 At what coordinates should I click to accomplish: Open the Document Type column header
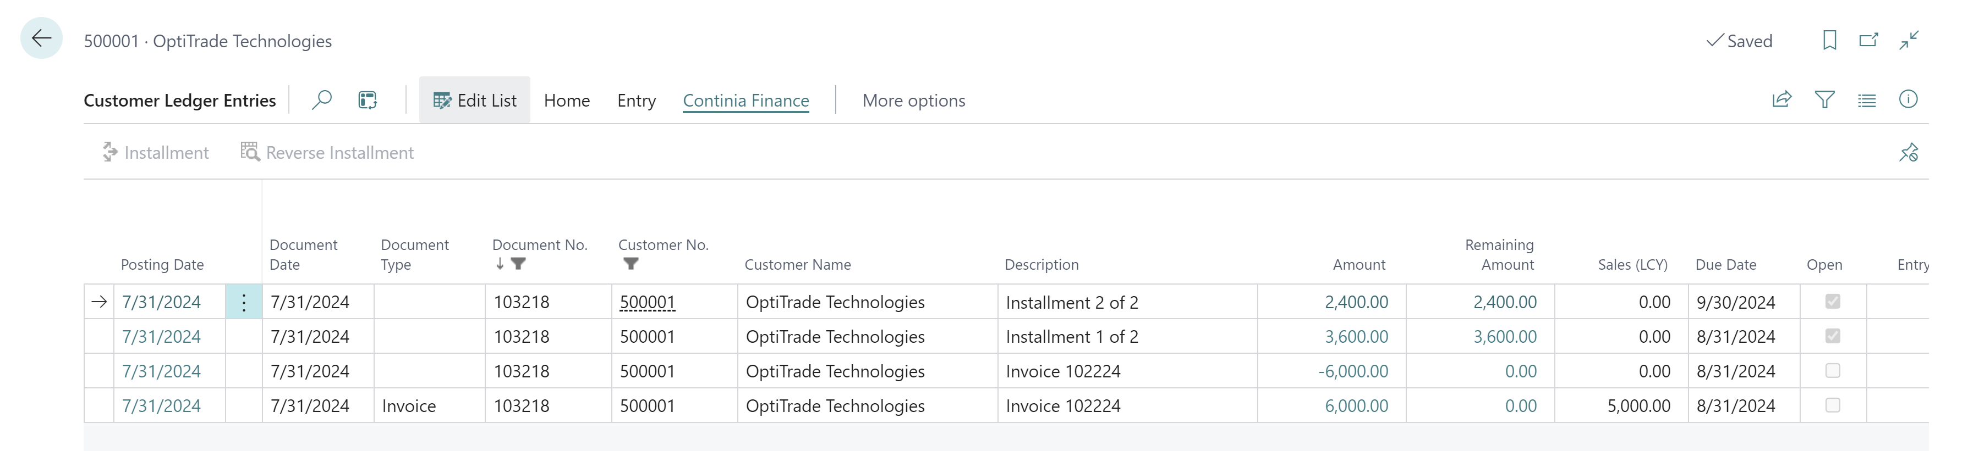pyautogui.click(x=415, y=255)
